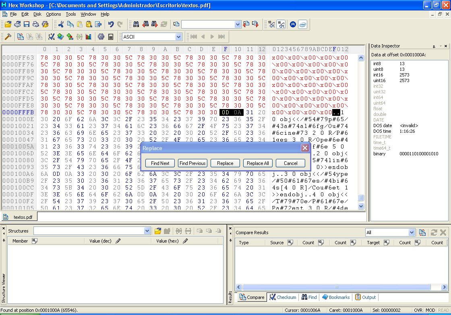Copy the selection with the copy icon

70,25
